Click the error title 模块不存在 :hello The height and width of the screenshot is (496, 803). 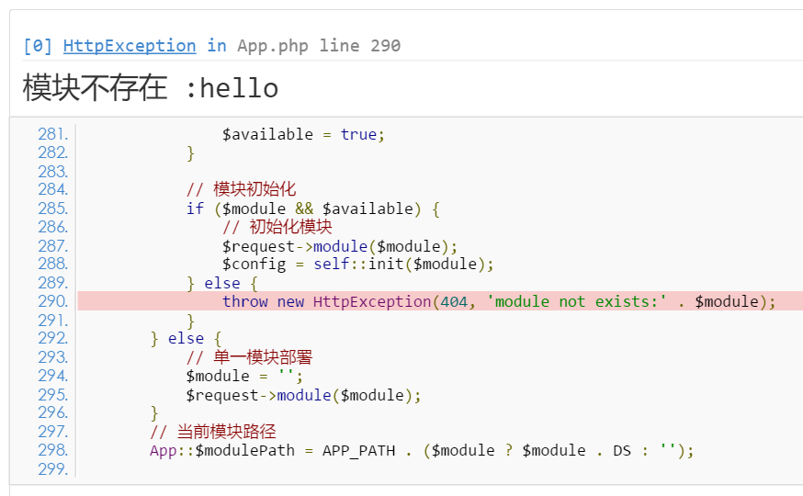[151, 87]
